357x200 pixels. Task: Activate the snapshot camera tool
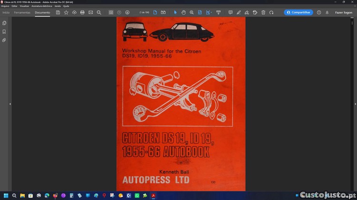[111, 12]
